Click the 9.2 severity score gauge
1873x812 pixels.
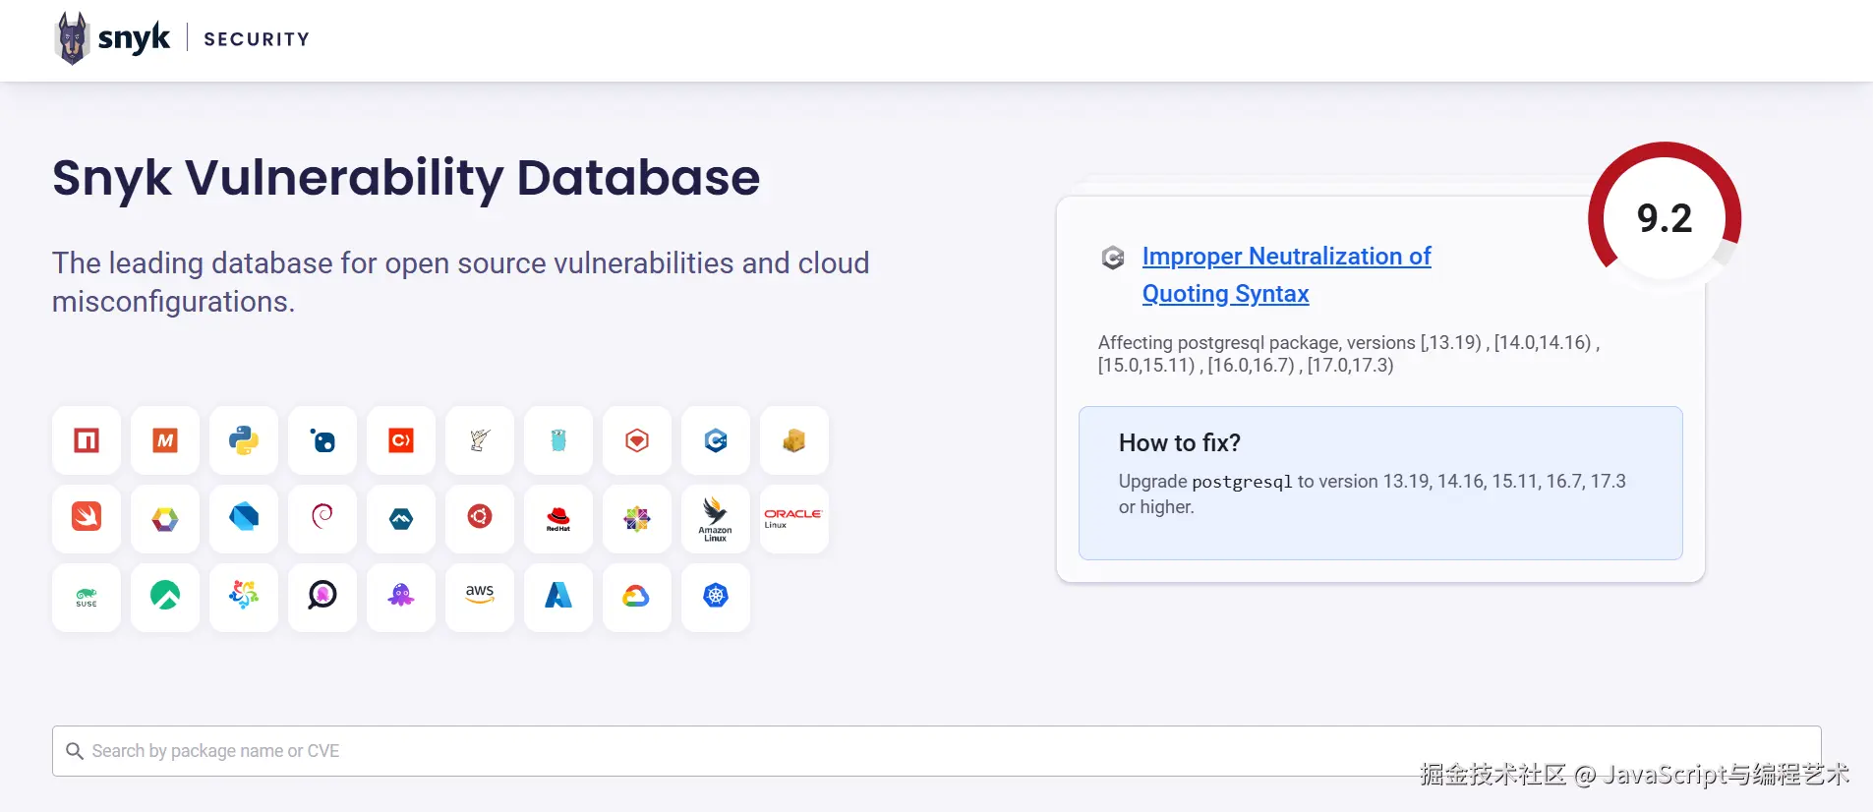click(x=1665, y=218)
